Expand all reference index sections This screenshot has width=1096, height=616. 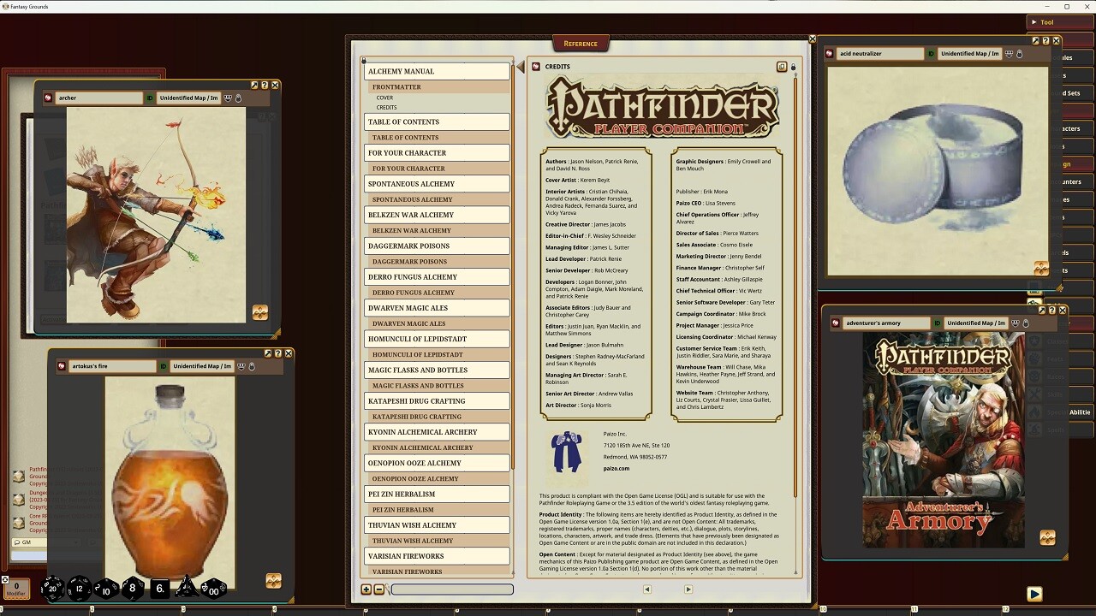pos(366,589)
